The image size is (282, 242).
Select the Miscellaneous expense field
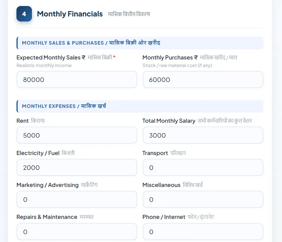(x=203, y=199)
